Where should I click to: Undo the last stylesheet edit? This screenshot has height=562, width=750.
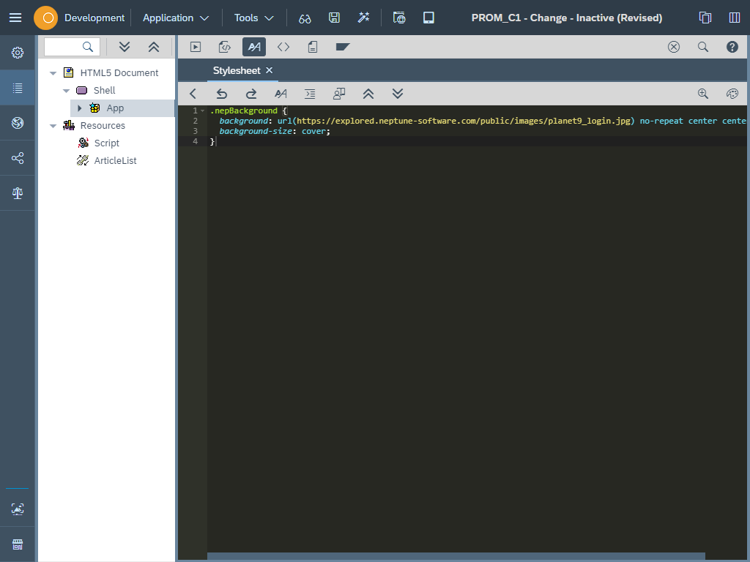point(221,94)
